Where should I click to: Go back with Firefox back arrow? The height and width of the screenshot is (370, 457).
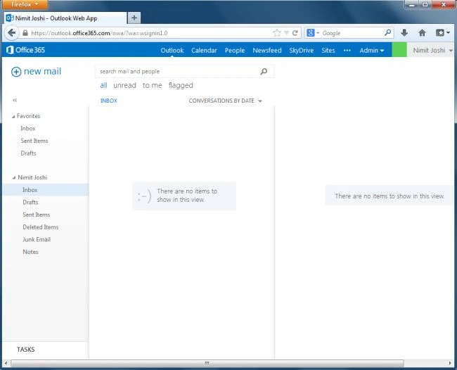(12, 33)
